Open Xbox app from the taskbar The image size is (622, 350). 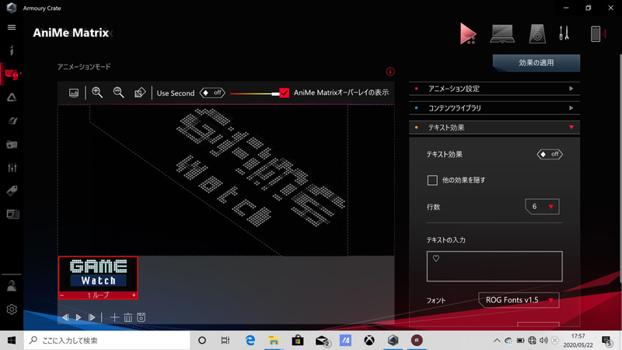coord(369,340)
